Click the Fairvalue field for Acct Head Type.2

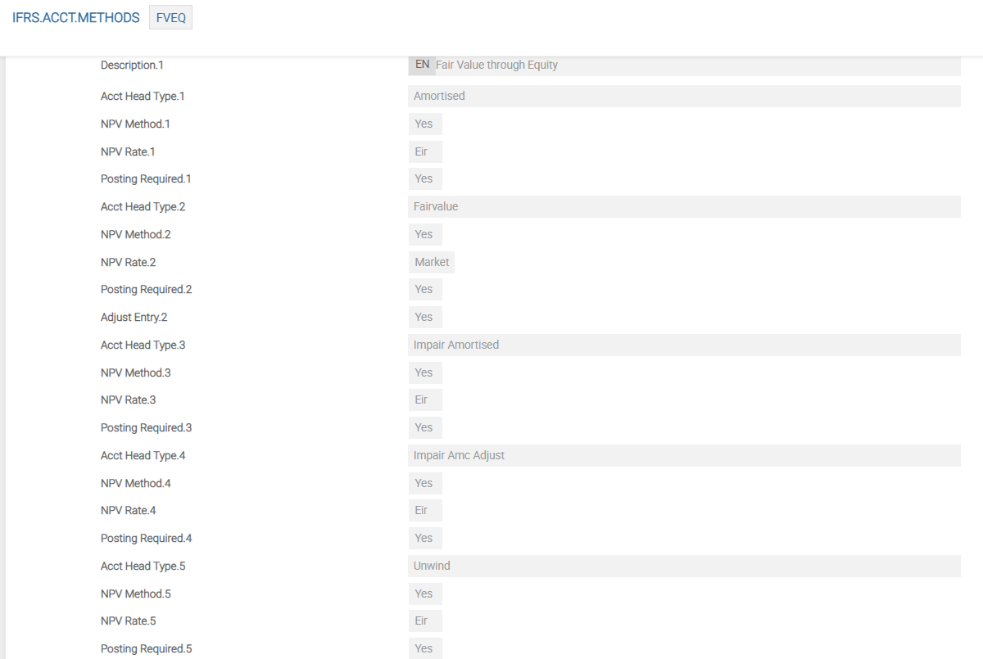683,206
